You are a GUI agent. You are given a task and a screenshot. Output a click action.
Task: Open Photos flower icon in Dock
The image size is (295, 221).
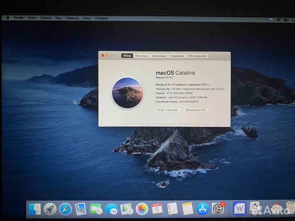pos(142,209)
